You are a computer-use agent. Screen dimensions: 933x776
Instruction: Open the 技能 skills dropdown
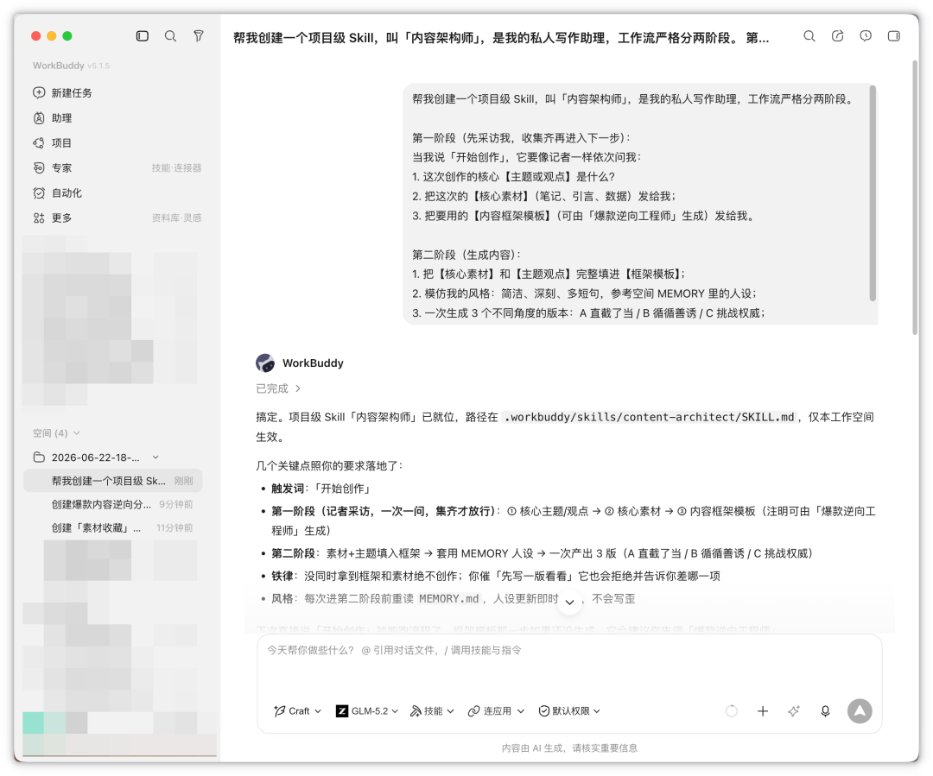coord(432,711)
